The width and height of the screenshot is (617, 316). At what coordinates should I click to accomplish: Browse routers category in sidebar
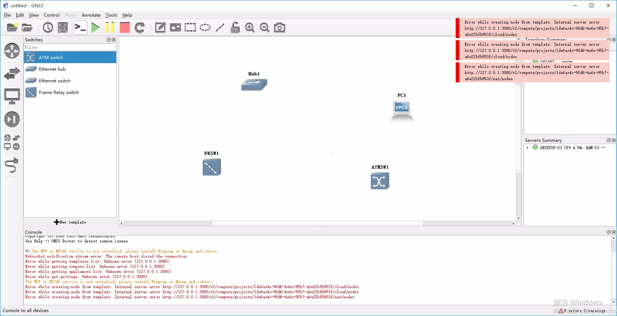12,50
